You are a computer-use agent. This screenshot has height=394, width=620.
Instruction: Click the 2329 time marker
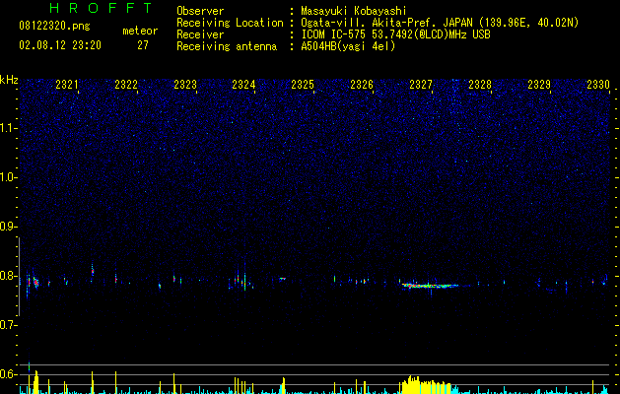click(539, 85)
